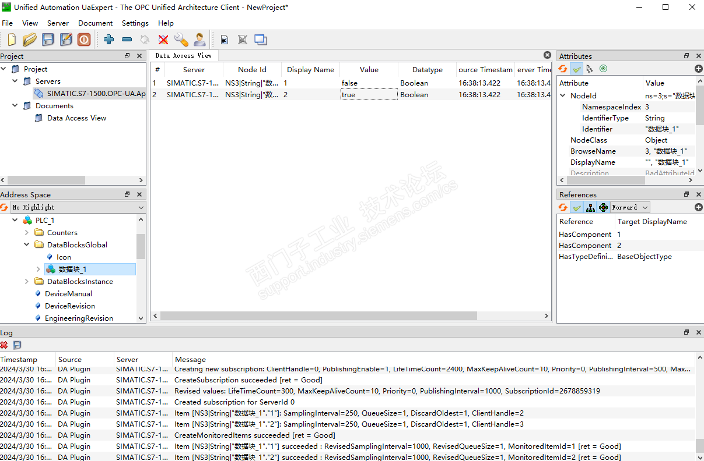Click the Datatype column header
This screenshot has height=461, width=704.
click(427, 70)
